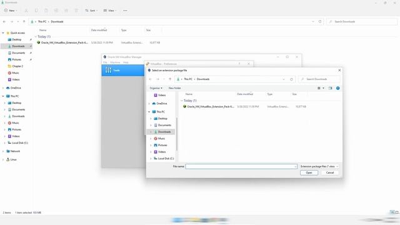Click the Paste icon in Explorer's toolbar

46,11
